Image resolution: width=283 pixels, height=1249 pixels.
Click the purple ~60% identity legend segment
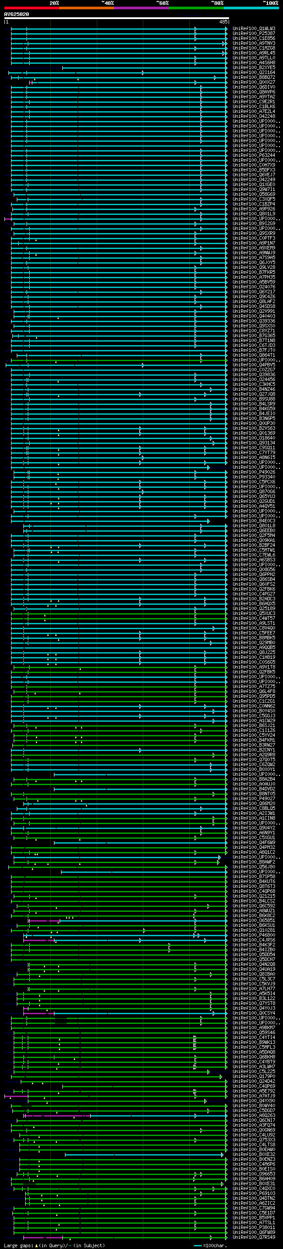point(142,8)
